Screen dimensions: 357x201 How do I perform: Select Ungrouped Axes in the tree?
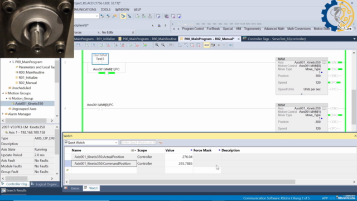pos(24,109)
